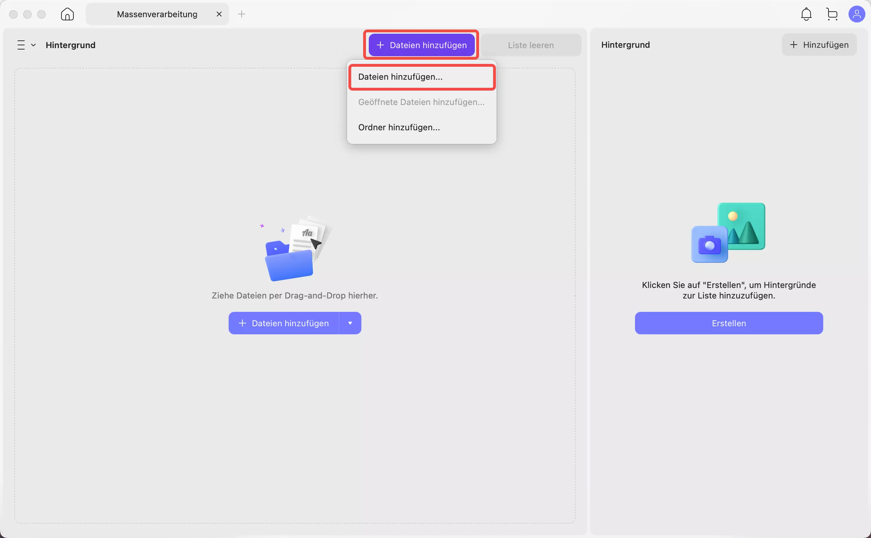Click the hamburger list menu icon
This screenshot has height=538, width=871.
21,45
